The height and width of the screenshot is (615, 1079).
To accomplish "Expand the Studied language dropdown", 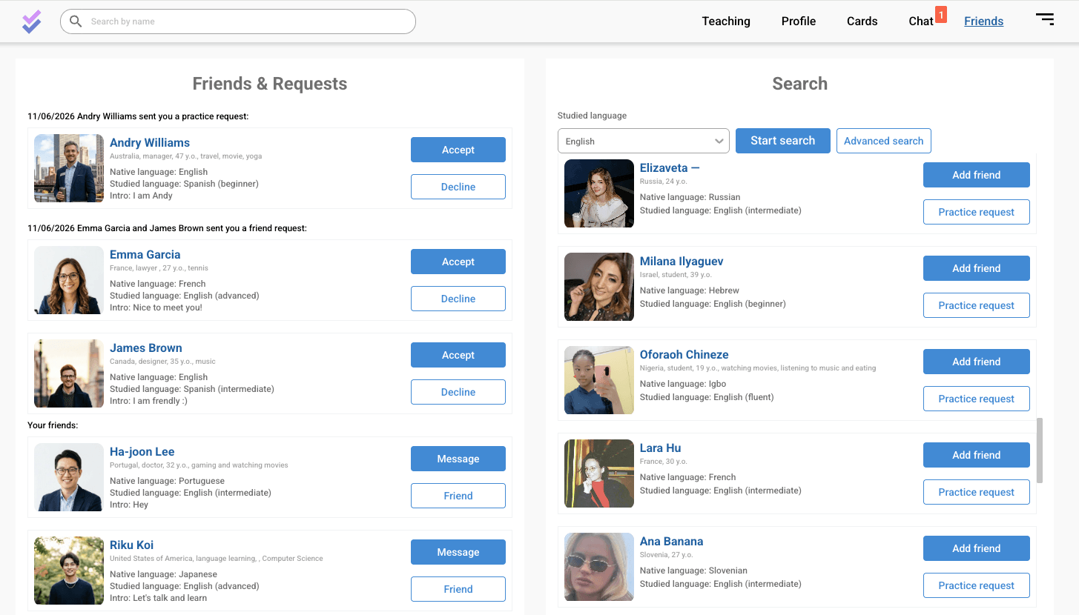I will (x=643, y=141).
